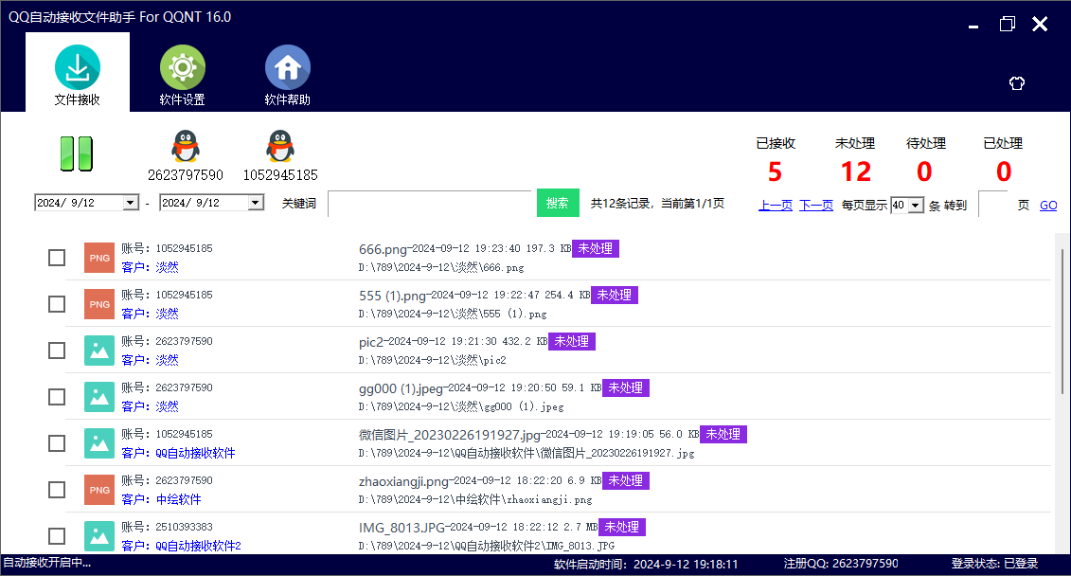Check the box for gg000 (1).jpeg

57,397
